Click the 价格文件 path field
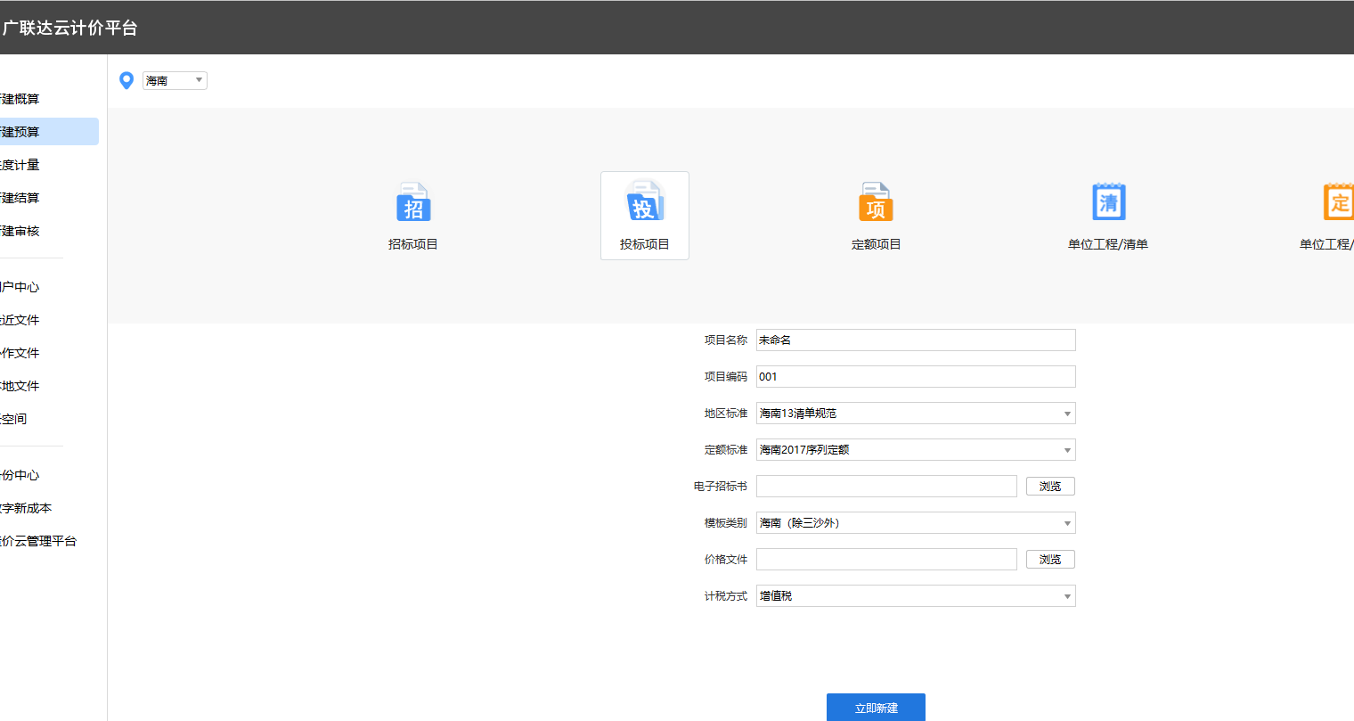The width and height of the screenshot is (1354, 721). [886, 560]
